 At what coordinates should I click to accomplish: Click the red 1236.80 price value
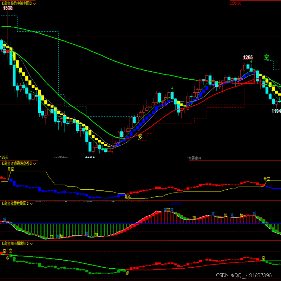tap(235, 3)
